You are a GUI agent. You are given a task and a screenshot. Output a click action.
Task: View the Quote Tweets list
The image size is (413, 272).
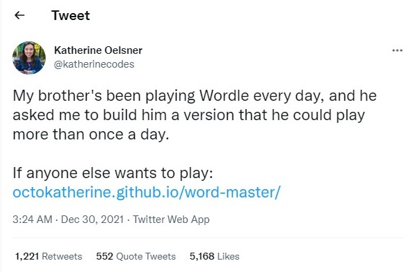(x=146, y=256)
